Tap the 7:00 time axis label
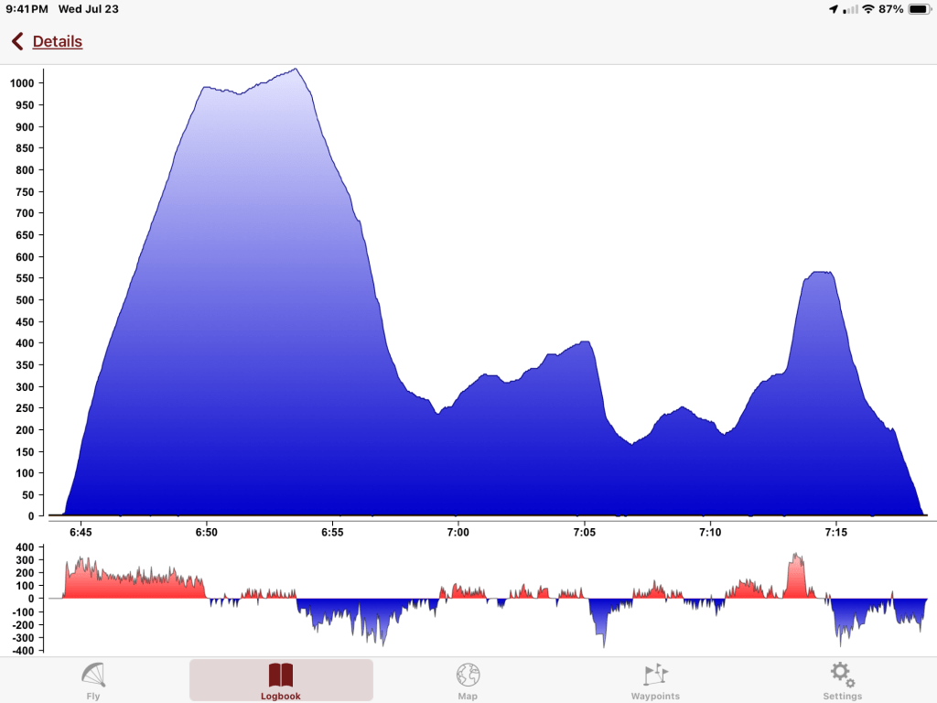937x703 pixels. 458,532
